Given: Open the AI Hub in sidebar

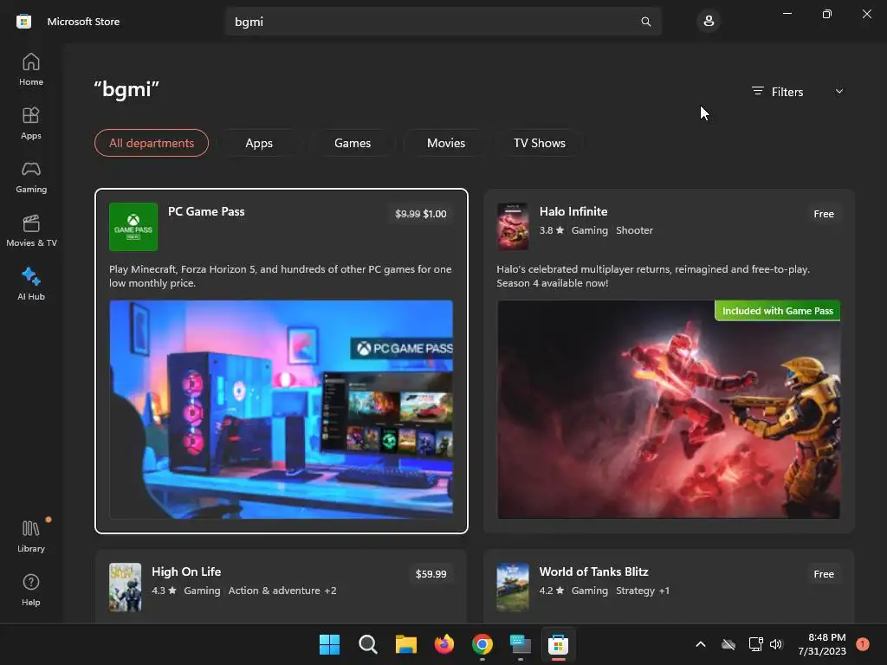Looking at the screenshot, I should pyautogui.click(x=31, y=284).
